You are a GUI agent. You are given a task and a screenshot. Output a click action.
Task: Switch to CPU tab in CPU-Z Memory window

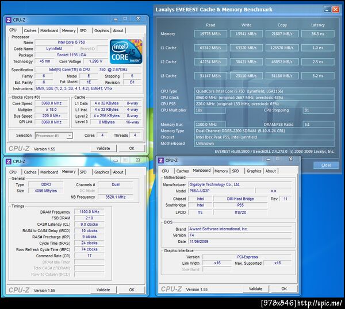point(13,172)
